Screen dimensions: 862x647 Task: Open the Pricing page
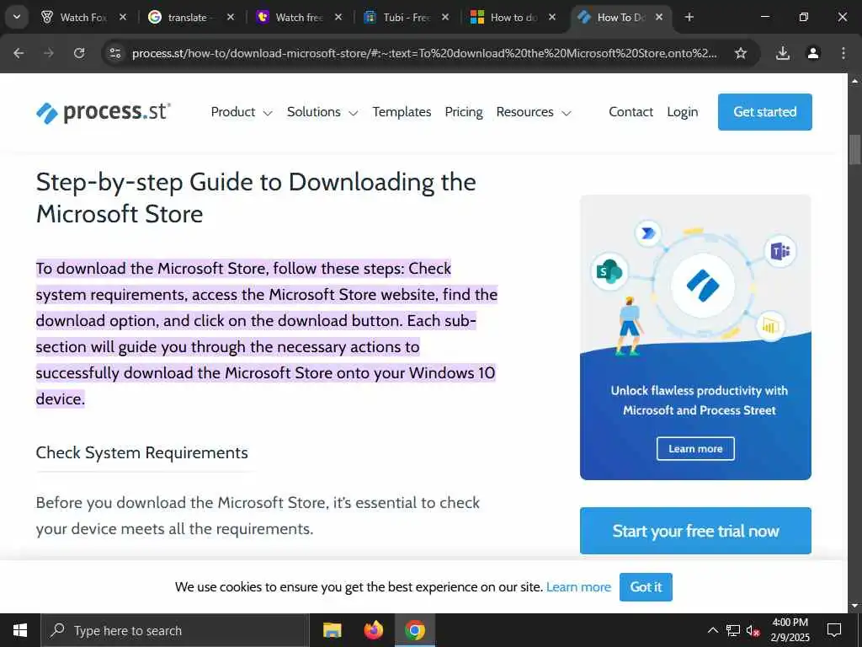point(464,112)
